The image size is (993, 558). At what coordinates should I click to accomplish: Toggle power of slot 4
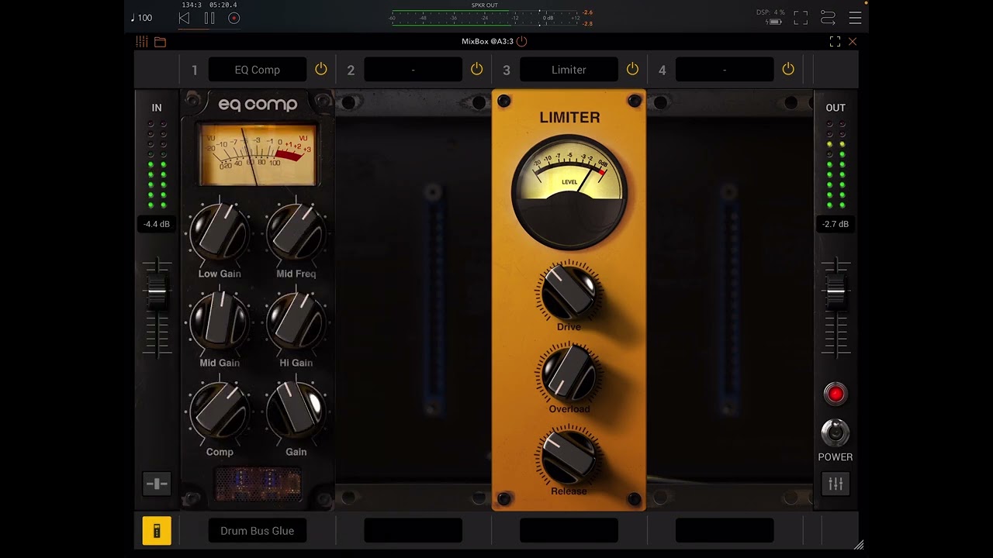(788, 69)
